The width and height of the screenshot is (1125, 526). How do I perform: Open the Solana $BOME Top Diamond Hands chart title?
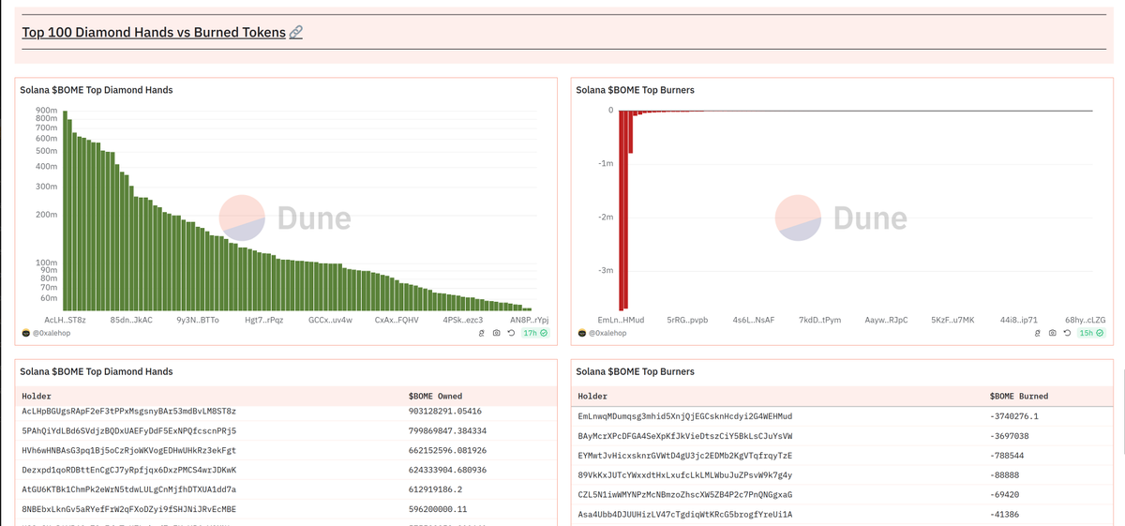(x=97, y=90)
